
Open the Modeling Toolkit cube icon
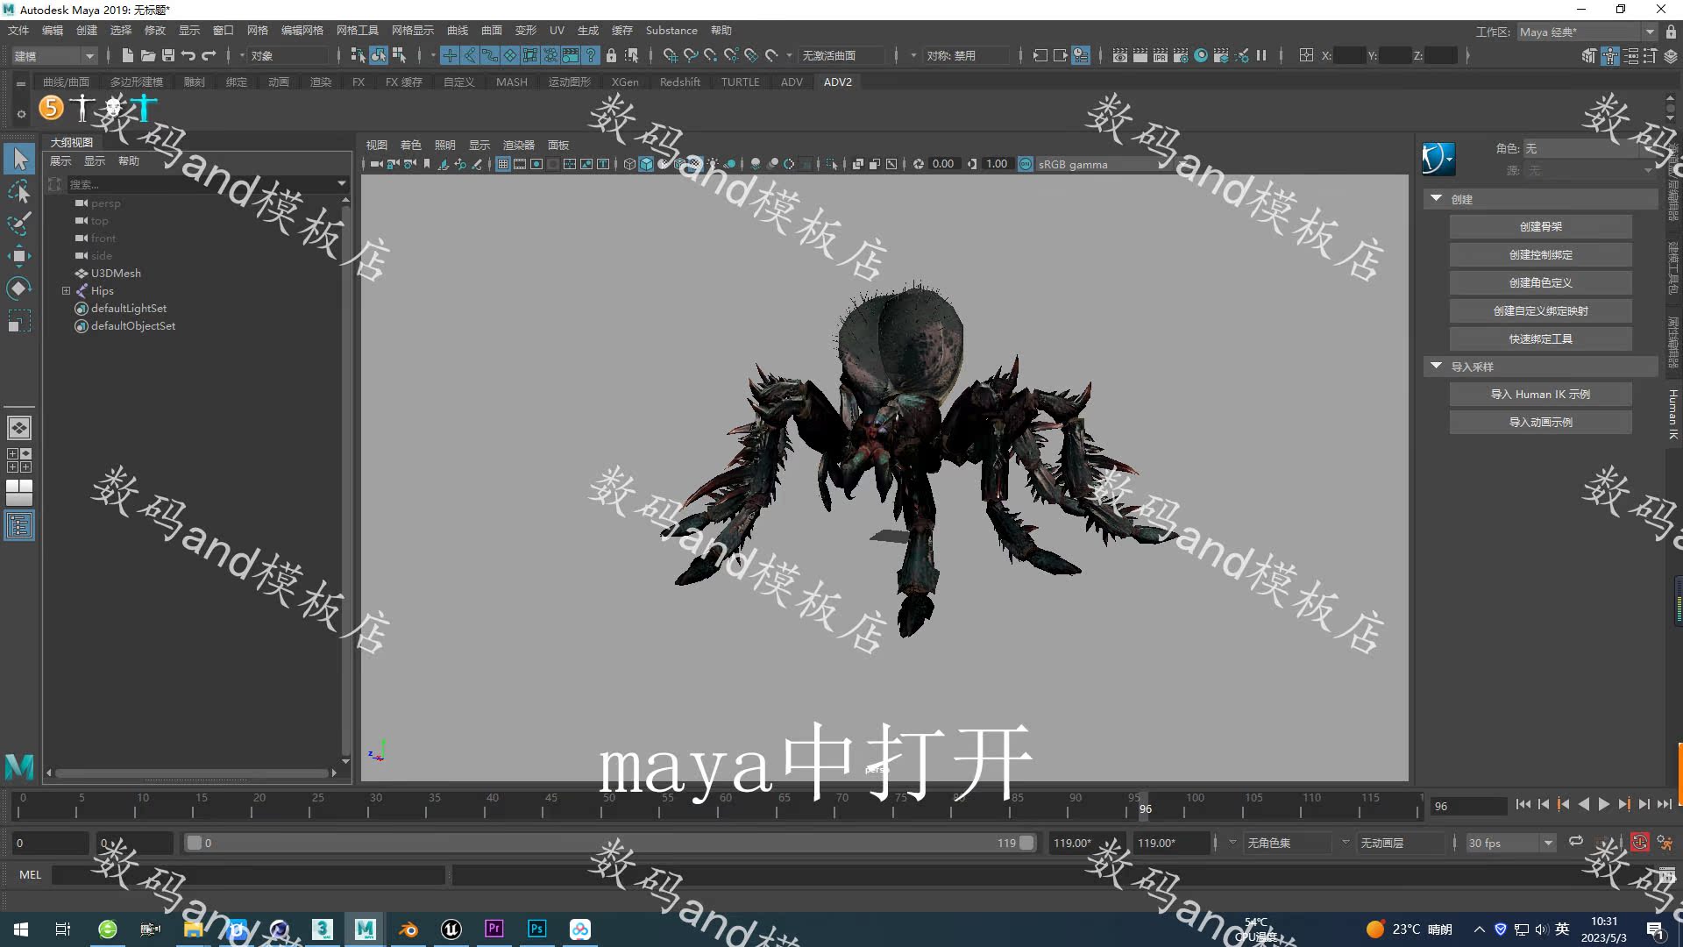coord(1589,56)
